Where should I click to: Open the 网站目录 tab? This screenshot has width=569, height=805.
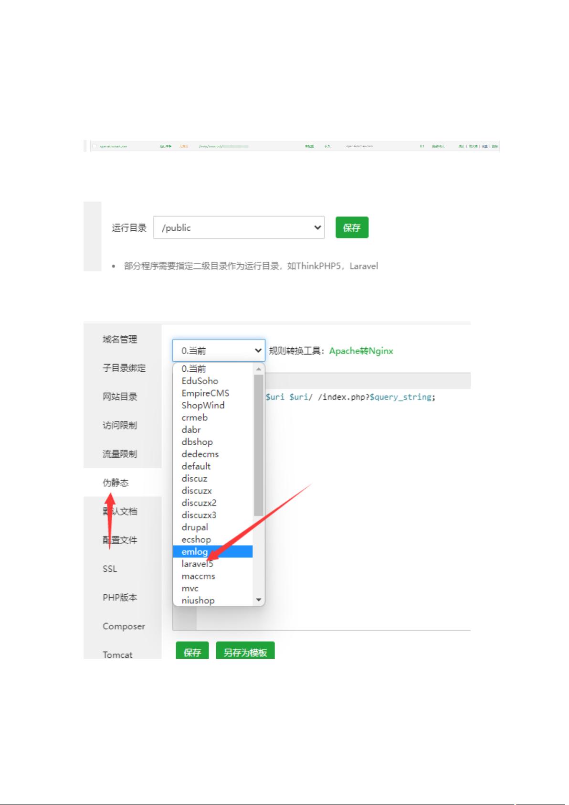[120, 397]
